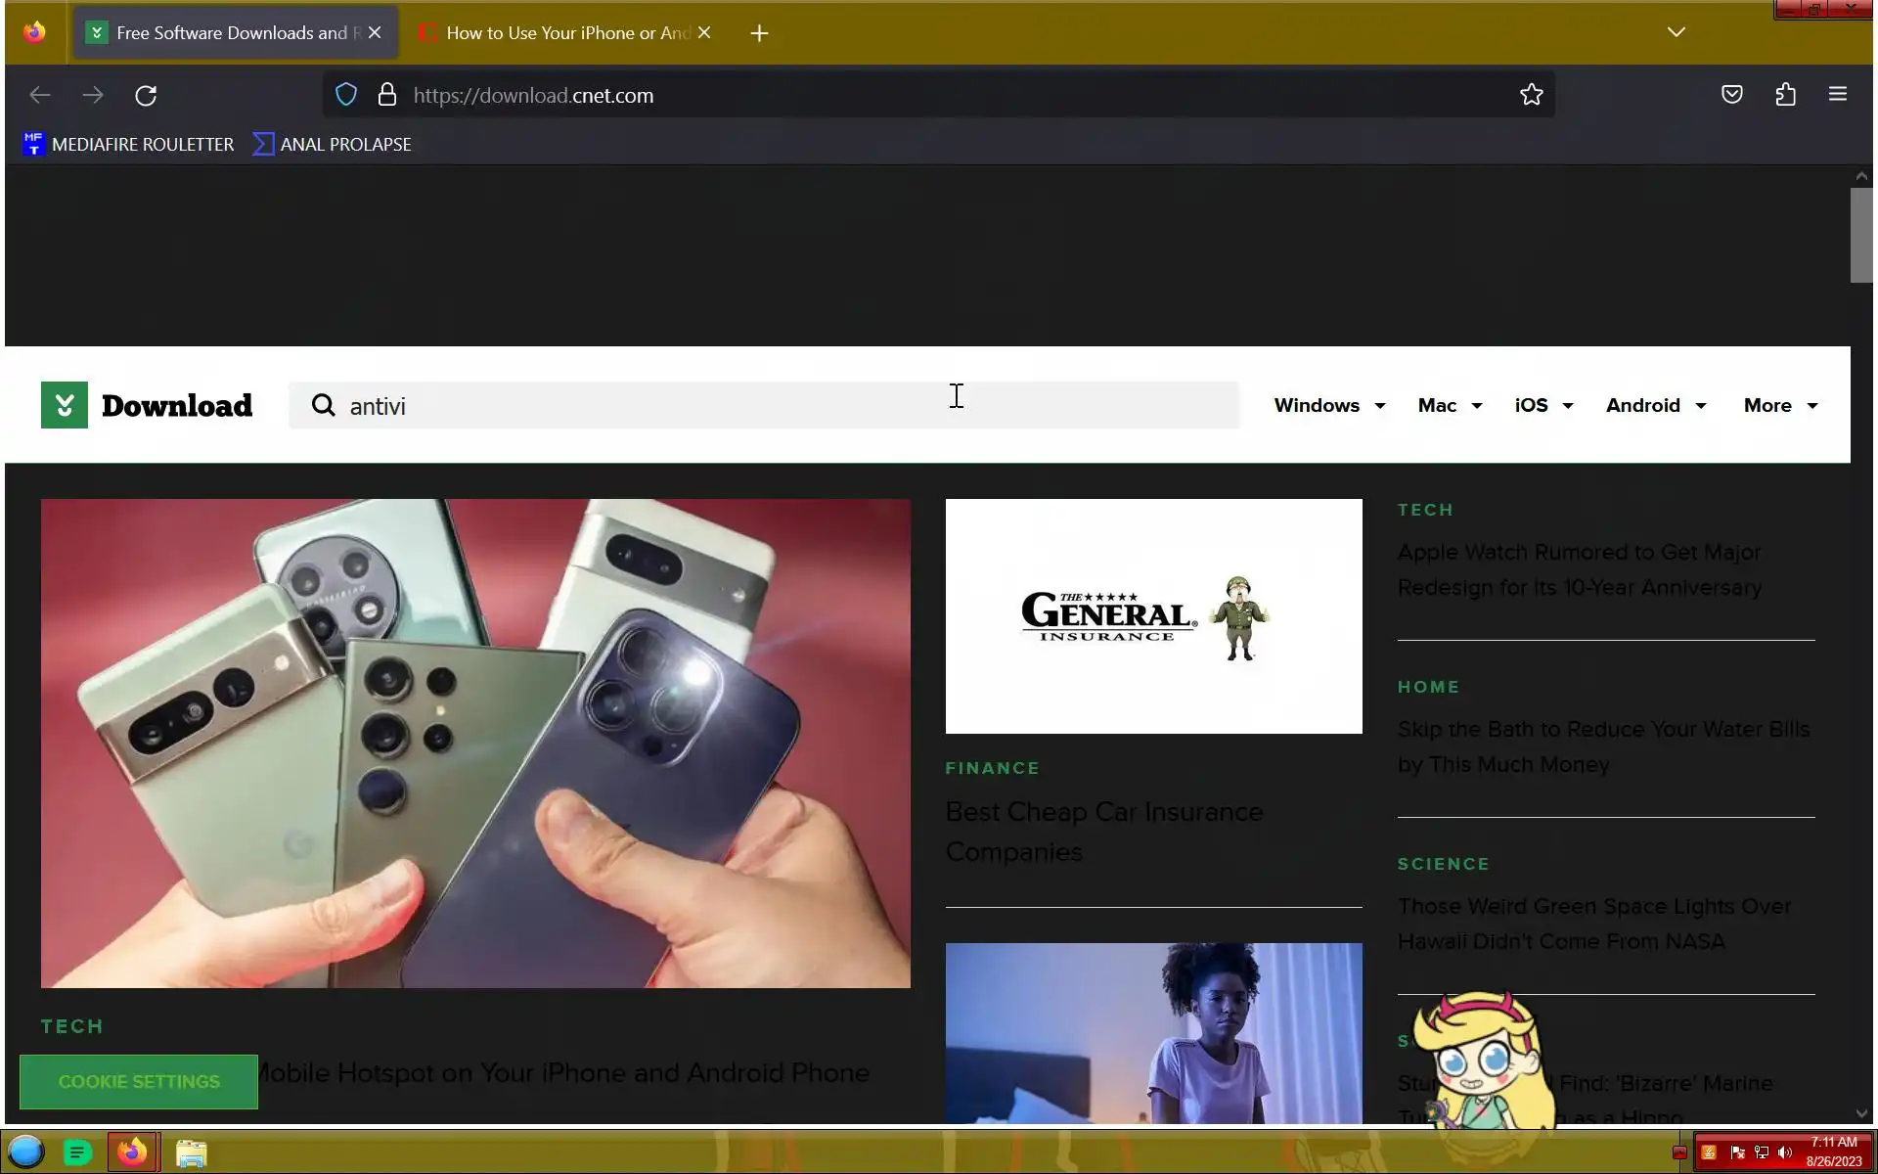Click the site security padlock icon

(x=387, y=95)
